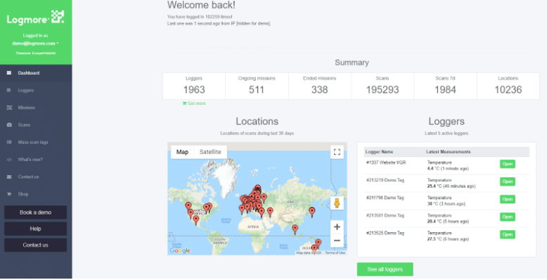Click the map pin in Southeast Asia
The height and width of the screenshot is (280, 547).
coord(295,229)
